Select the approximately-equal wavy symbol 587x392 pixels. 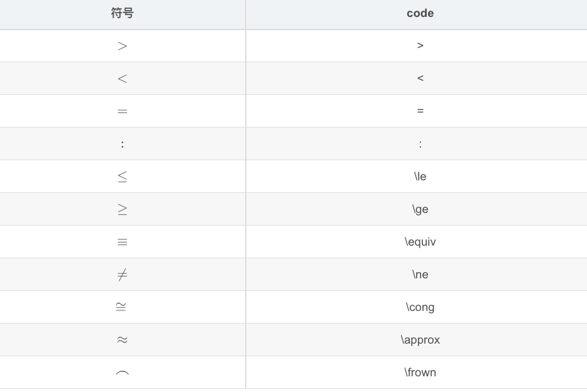[x=122, y=340]
